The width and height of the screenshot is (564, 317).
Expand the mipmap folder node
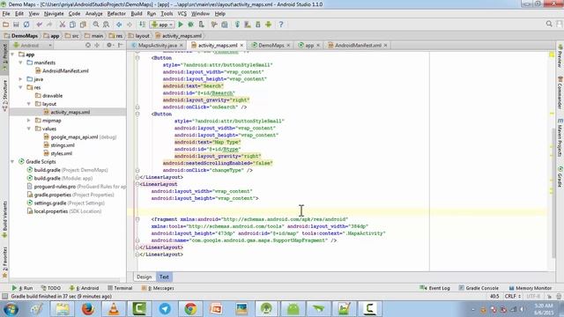point(29,121)
